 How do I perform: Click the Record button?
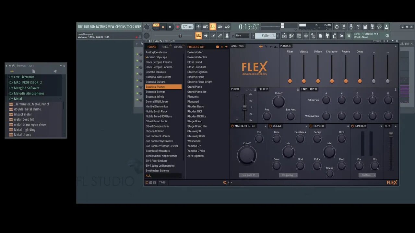tap(177, 27)
